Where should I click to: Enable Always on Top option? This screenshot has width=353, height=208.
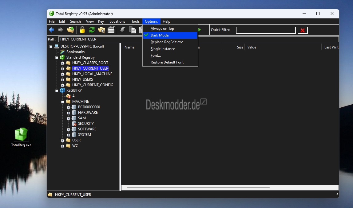(170, 29)
